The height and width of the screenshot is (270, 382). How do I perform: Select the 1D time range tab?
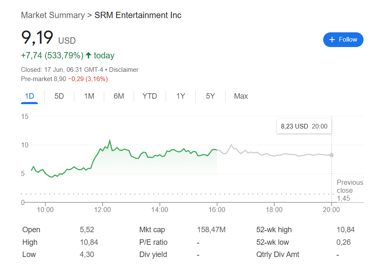pyautogui.click(x=29, y=96)
